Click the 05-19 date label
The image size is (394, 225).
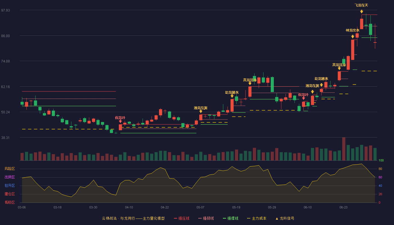pyautogui.click(x=236, y=207)
